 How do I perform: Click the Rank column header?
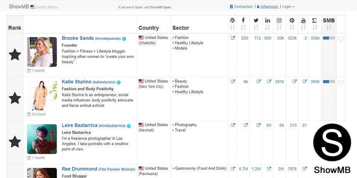[x=15, y=28]
